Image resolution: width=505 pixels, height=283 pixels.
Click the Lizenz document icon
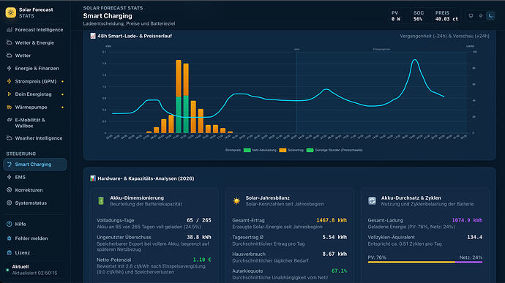tap(10, 253)
